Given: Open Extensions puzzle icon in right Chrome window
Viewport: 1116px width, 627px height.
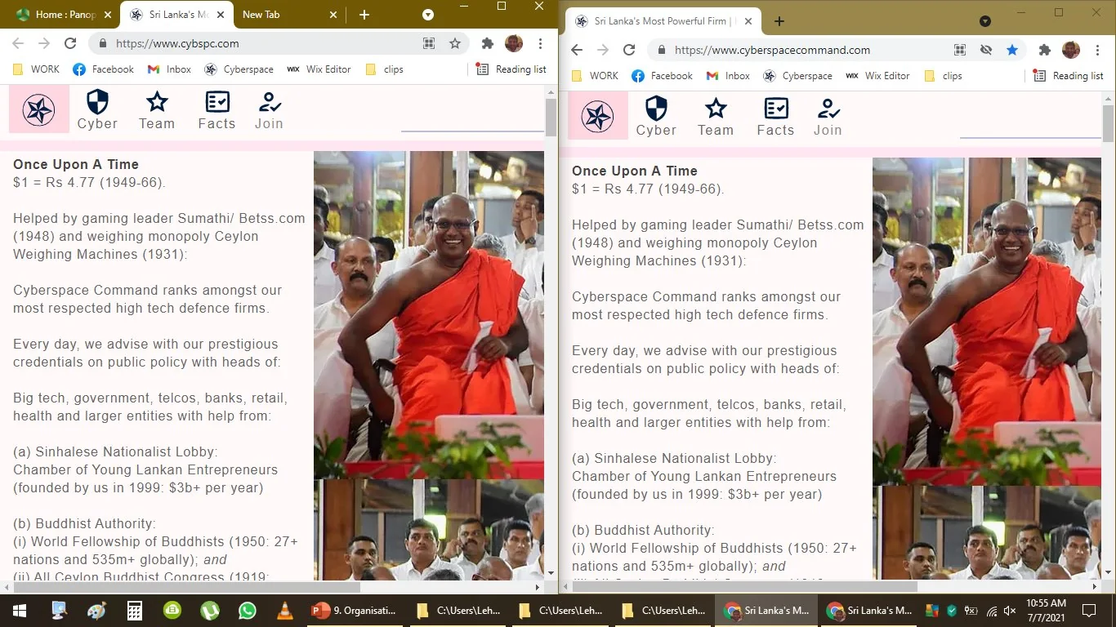Looking at the screenshot, I should click(x=1044, y=50).
